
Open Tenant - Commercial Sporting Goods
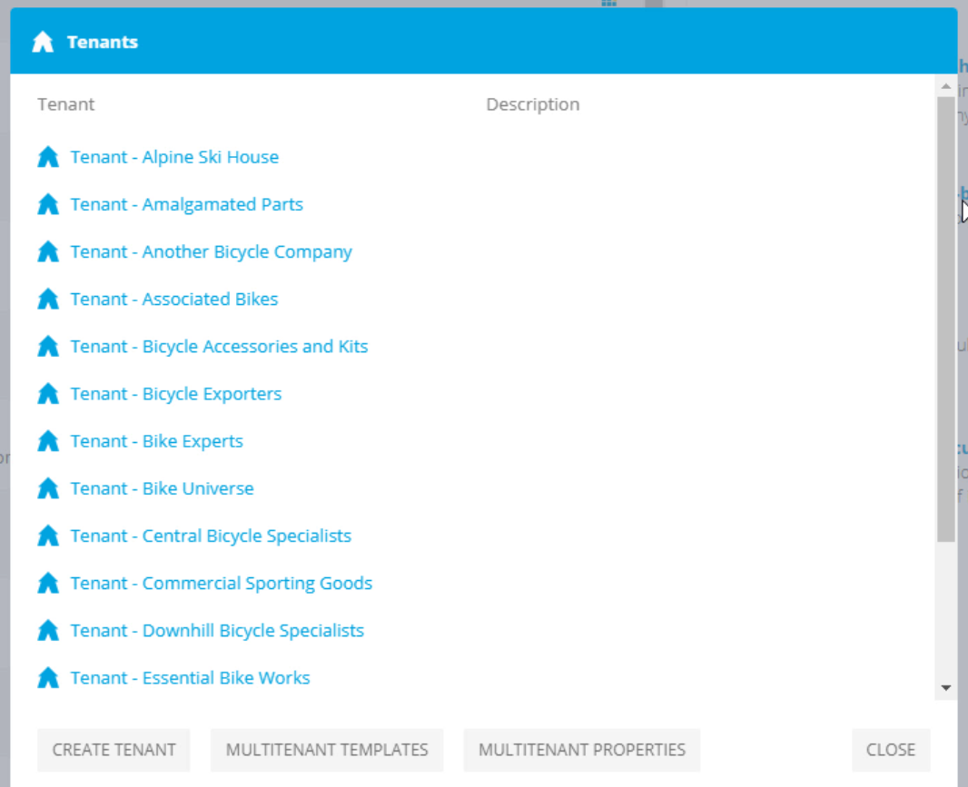pos(222,583)
